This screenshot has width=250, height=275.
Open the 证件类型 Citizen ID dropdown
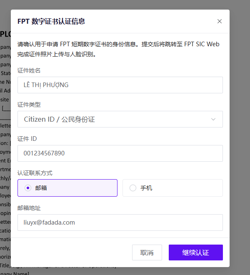click(120, 119)
